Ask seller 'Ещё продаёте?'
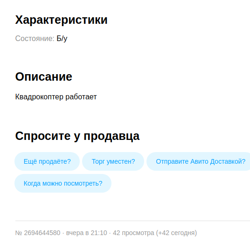Screen dimensions: 250x243 coord(47,161)
